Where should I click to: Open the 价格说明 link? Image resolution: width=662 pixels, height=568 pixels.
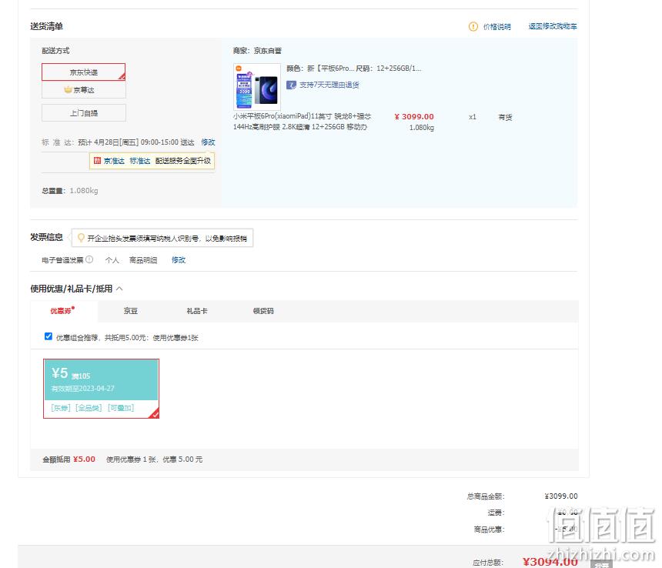(497, 27)
